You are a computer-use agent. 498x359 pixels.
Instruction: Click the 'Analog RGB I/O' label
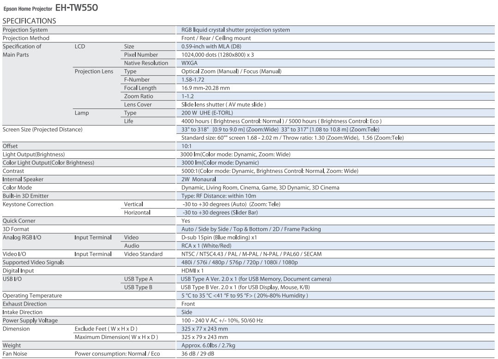(x=22, y=238)
